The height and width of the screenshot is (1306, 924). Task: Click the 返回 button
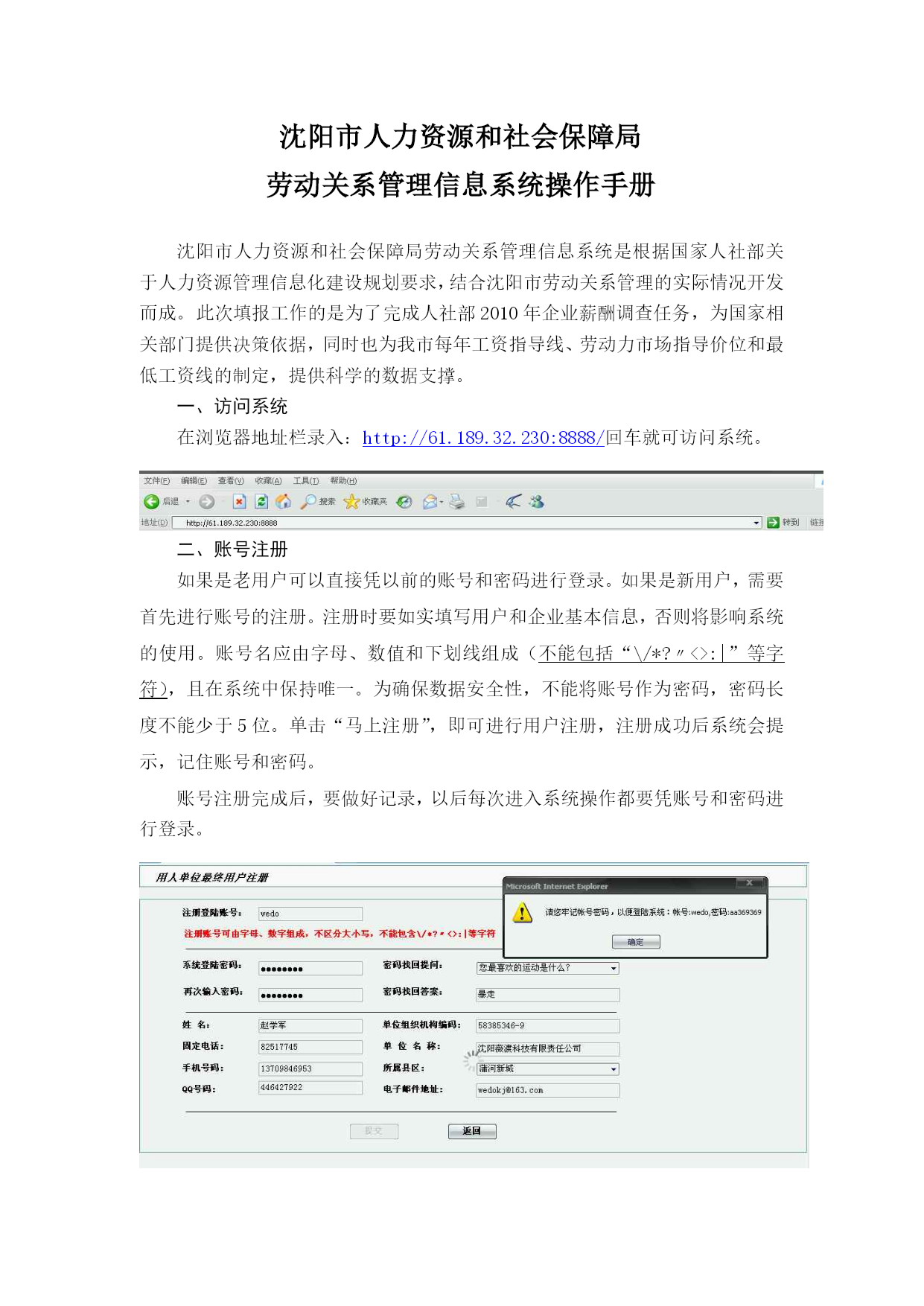click(472, 1131)
